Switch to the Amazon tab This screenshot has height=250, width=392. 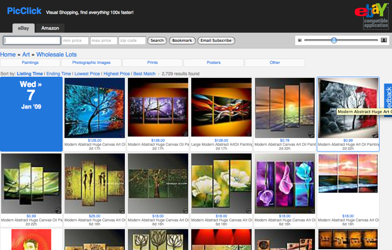click(x=50, y=28)
